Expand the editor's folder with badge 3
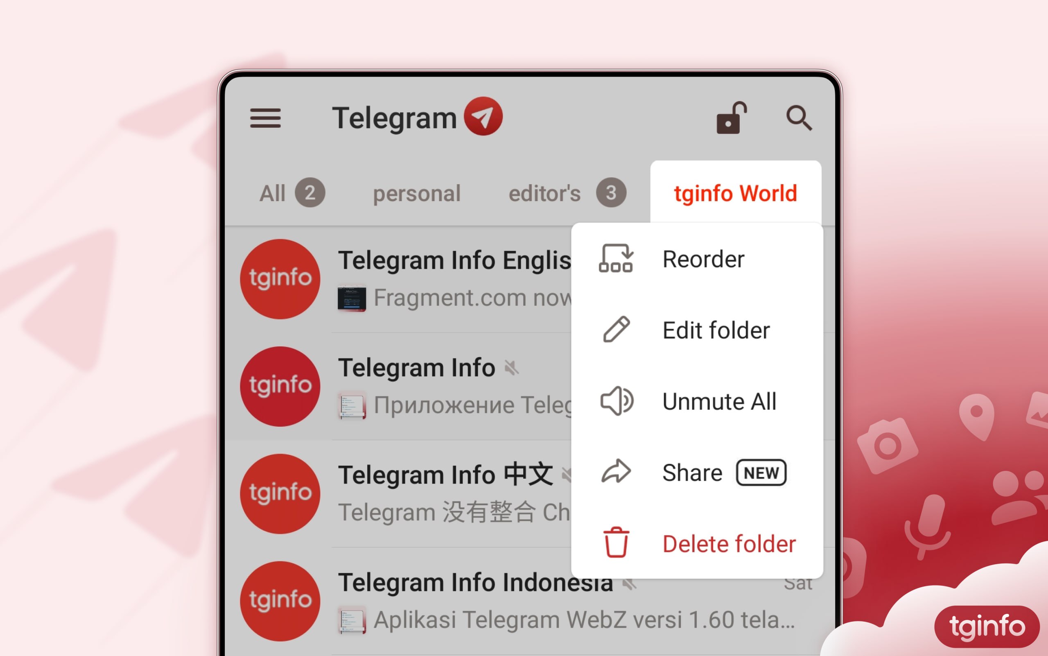Screen dimensions: 1048x656 (x=565, y=192)
